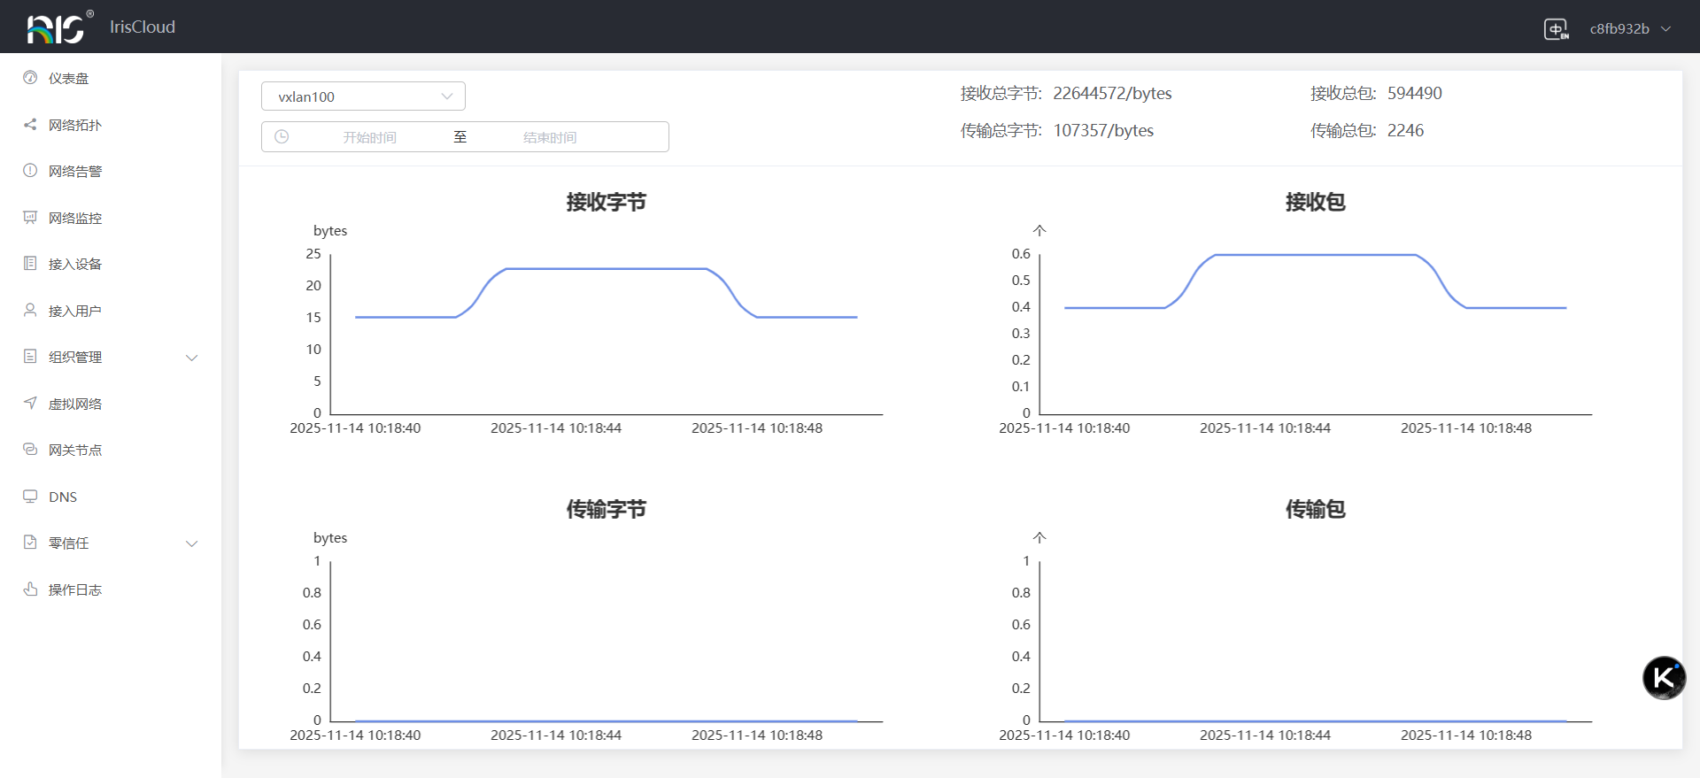Viewport: 1700px width, 778px height.
Task: Navigate to 接入用户 in sidebar
Action: pyautogui.click(x=75, y=311)
